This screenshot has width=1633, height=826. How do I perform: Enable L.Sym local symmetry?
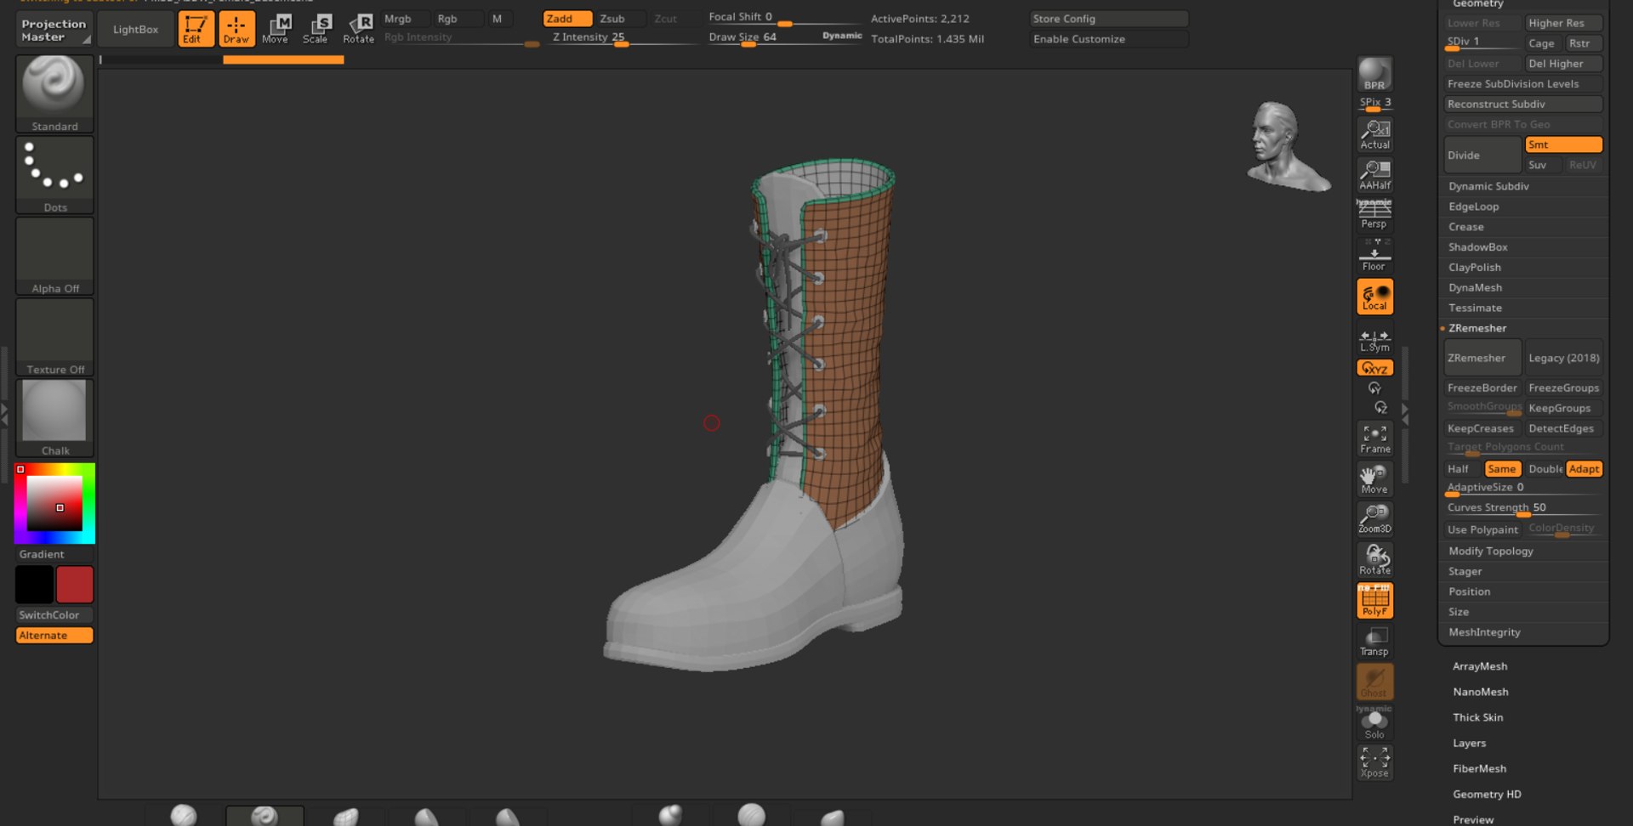pos(1374,340)
